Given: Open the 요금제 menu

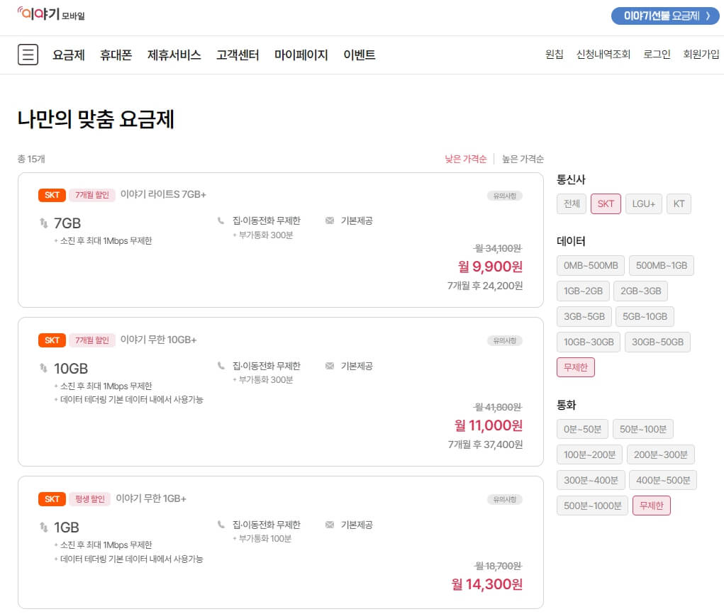Looking at the screenshot, I should coord(67,55).
